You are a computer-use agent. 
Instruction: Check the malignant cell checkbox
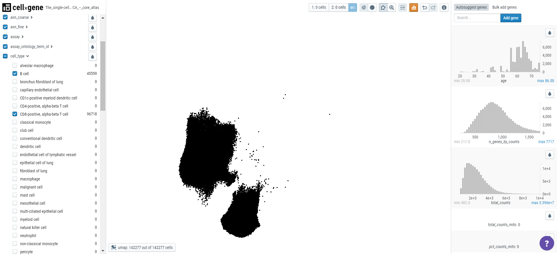pyautogui.click(x=15, y=187)
